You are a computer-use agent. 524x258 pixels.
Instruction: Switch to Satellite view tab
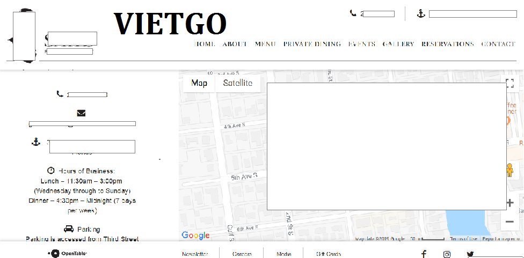pos(238,83)
